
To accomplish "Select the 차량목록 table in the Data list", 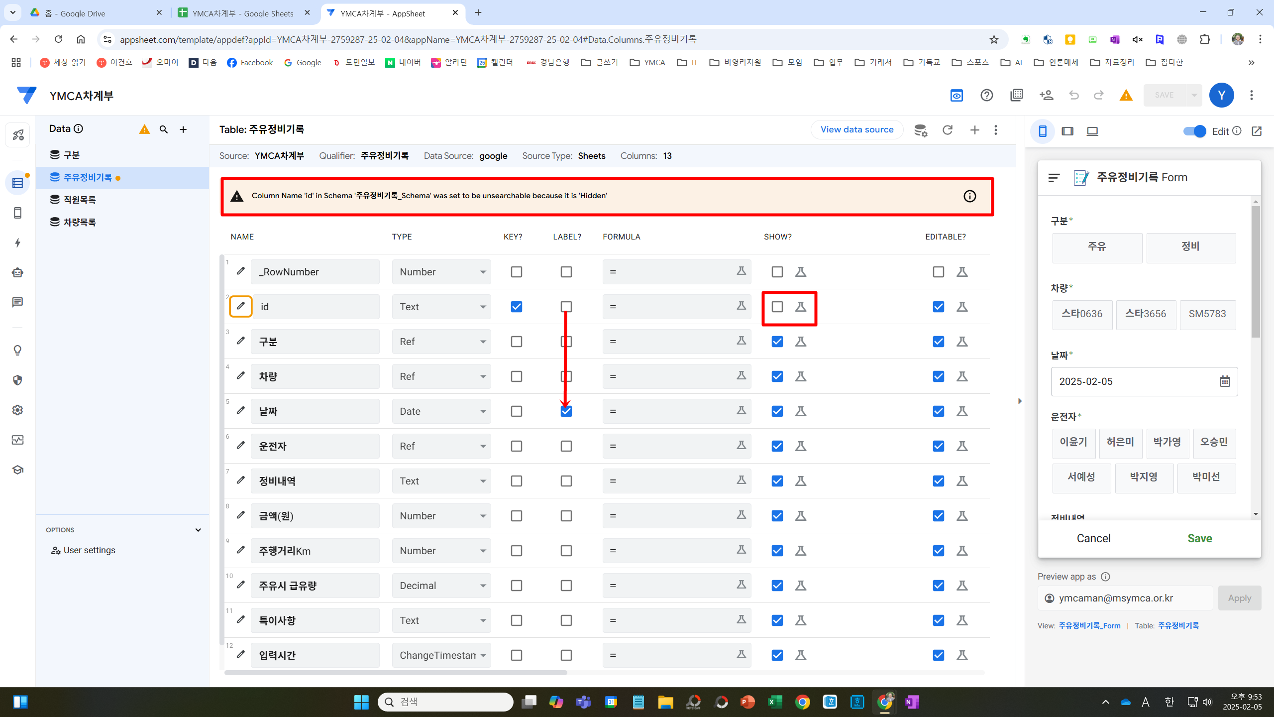I will pos(80,222).
